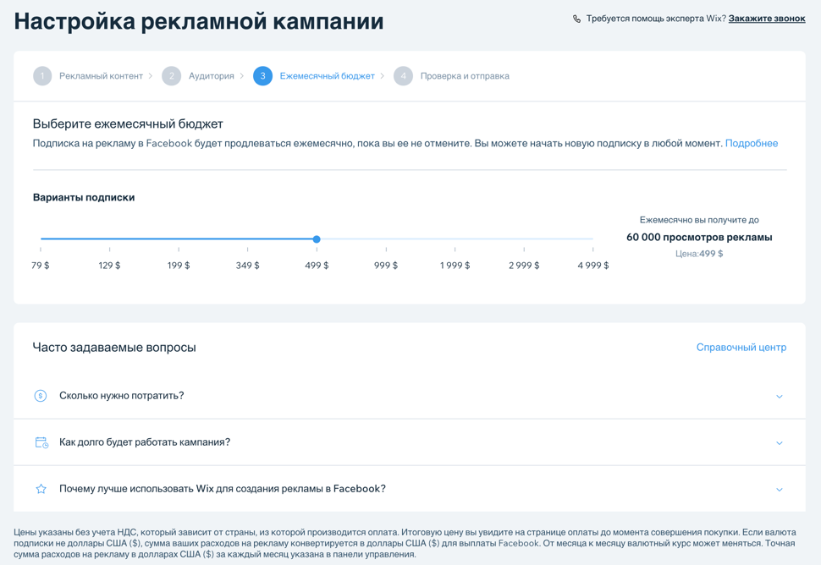Viewport: 821px width, 565px height.
Task: Open "Справочный центр" link
Action: (x=741, y=348)
